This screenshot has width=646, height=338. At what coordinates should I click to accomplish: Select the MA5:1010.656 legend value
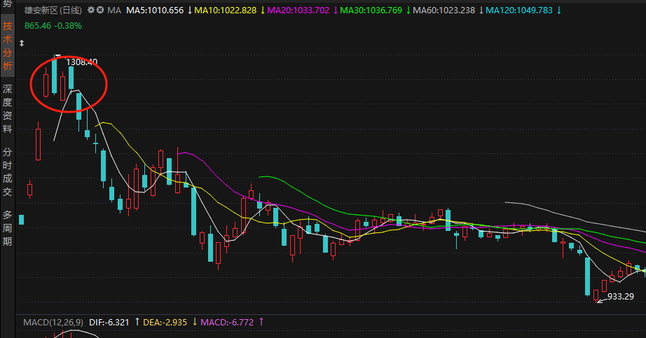[x=155, y=10]
